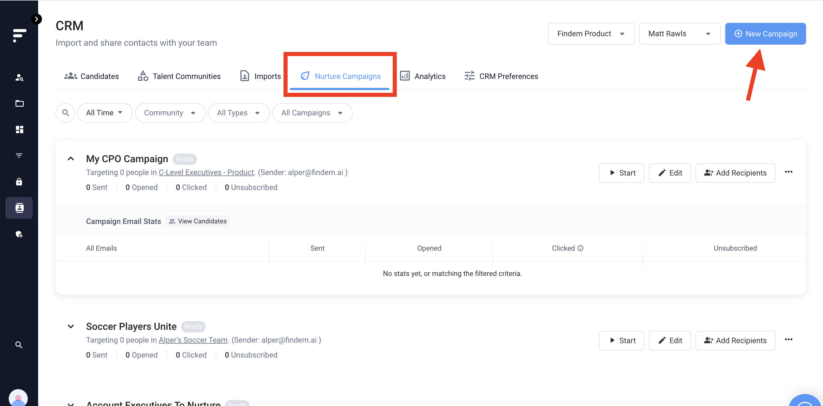Viewport: 823px width, 406px height.
Task: Open the dashboard grid icon in the sidebar
Action: 19,130
